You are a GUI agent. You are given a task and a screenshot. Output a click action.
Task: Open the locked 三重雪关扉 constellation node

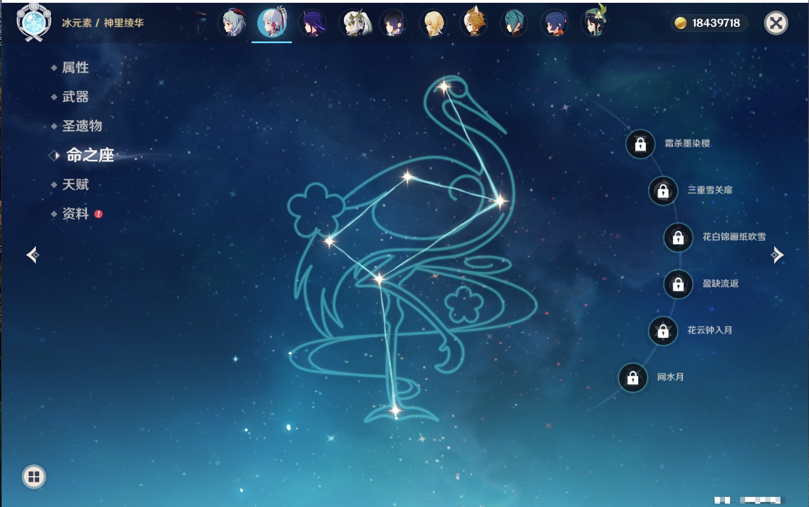coord(663,190)
